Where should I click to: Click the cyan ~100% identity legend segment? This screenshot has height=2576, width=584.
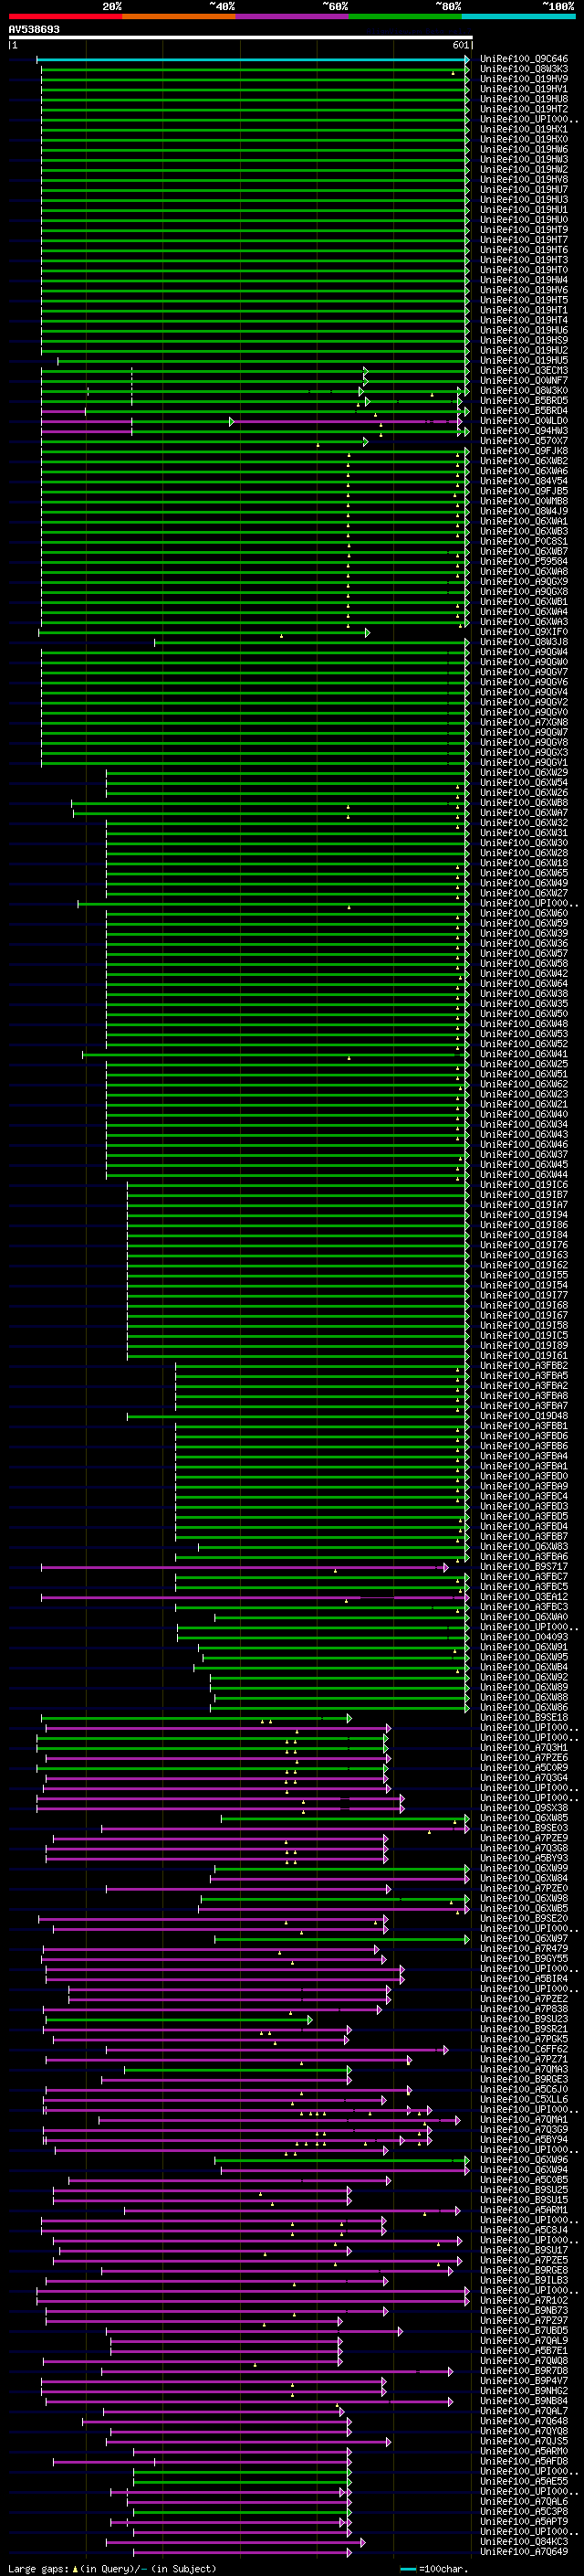coord(518,16)
